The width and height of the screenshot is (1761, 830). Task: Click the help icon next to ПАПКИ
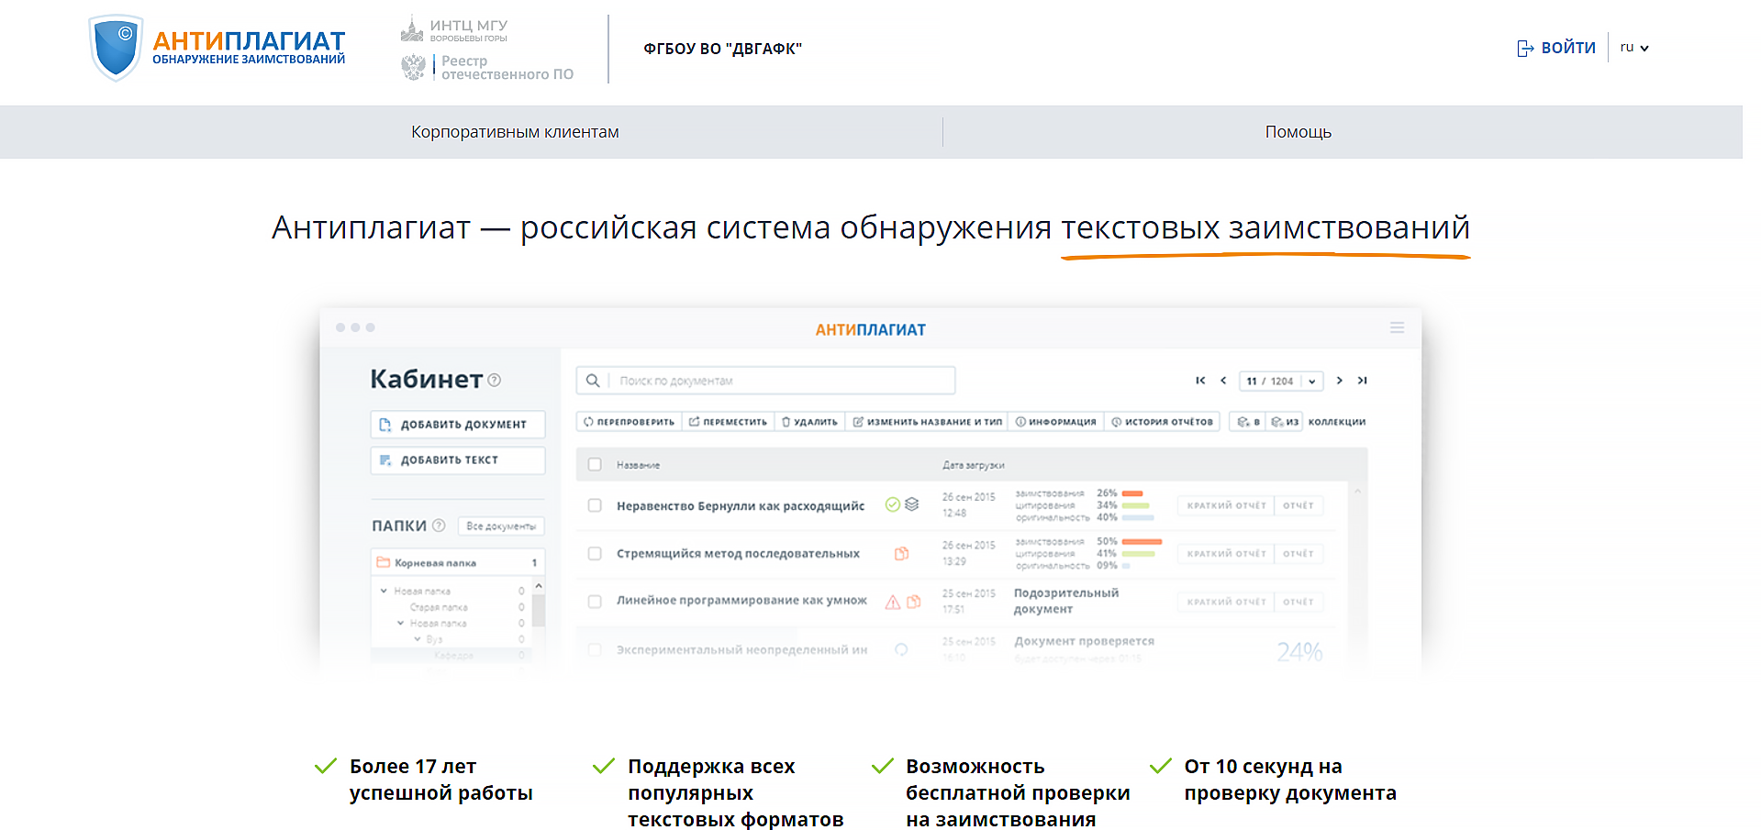439,526
